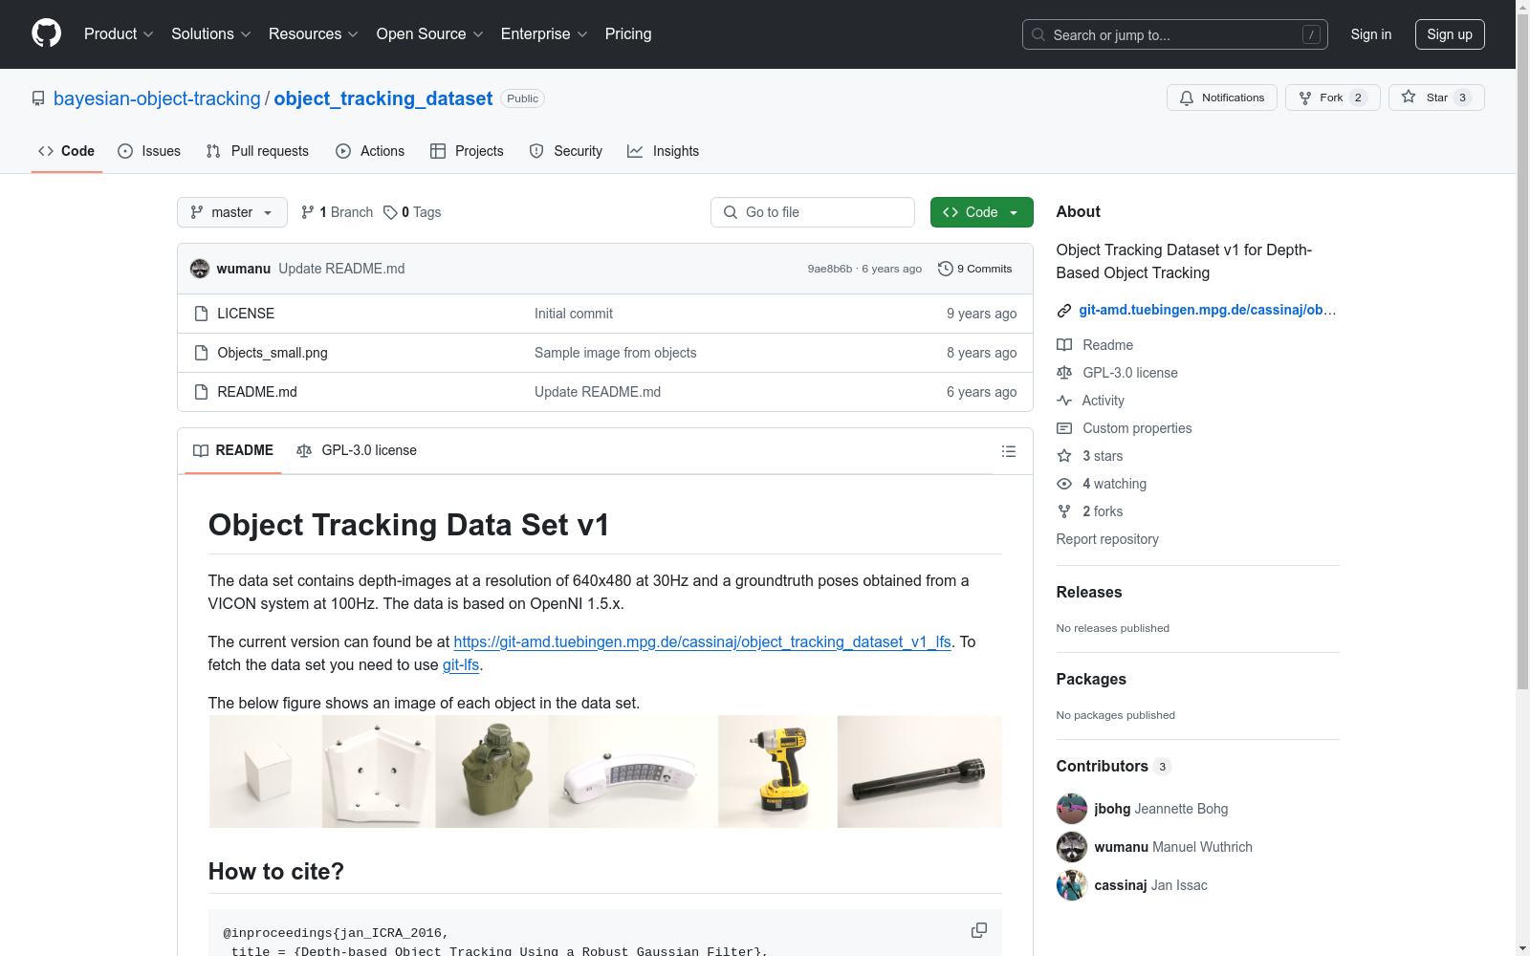Open the README.md file
The width and height of the screenshot is (1530, 956).
pyautogui.click(x=257, y=392)
